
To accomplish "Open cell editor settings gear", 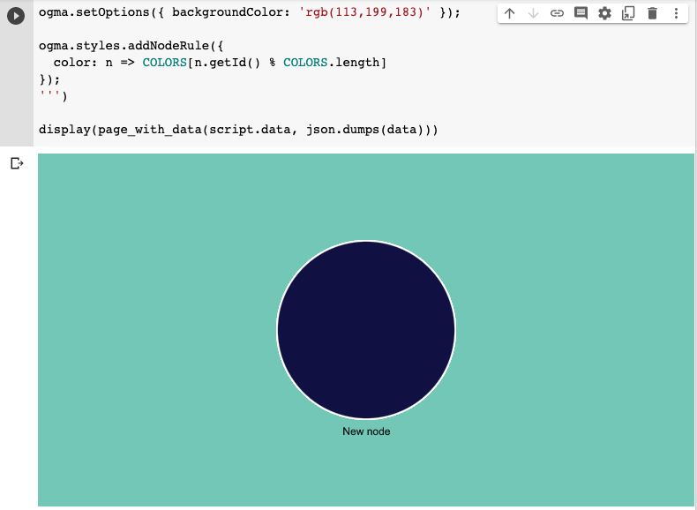I will [x=604, y=13].
